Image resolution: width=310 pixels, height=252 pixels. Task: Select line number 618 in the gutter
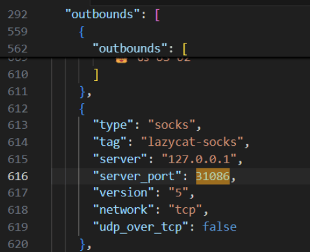point(18,210)
